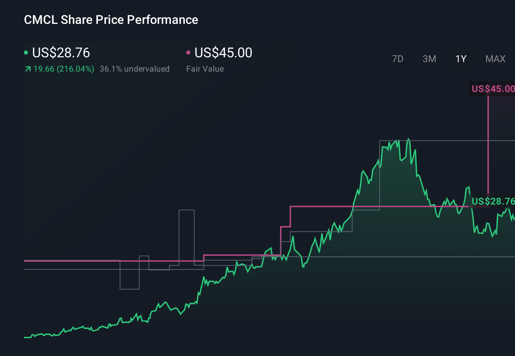Click the CMCL Share Price Performance title
This screenshot has width=515, height=356.
tap(111, 20)
